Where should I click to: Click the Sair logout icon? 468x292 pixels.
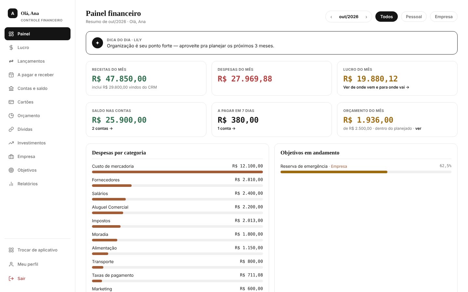tap(11, 278)
